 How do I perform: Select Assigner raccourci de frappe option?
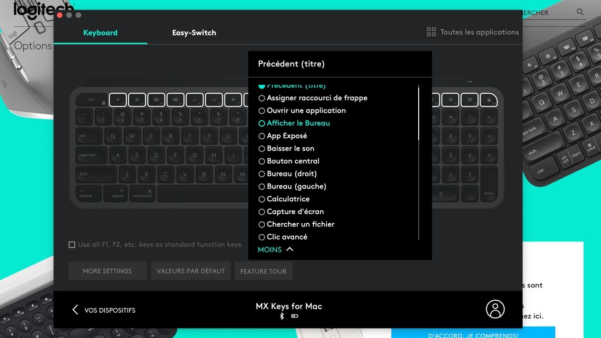pos(313,98)
